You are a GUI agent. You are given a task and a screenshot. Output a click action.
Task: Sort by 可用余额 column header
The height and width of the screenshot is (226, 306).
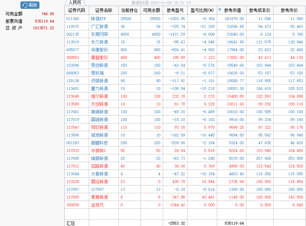point(152,10)
